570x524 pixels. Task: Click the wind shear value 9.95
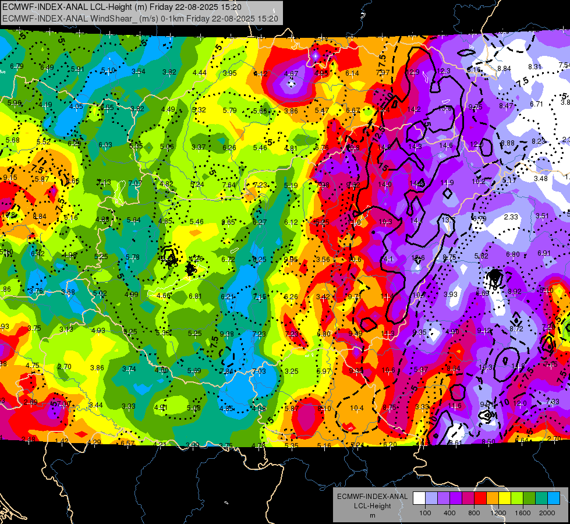click(x=291, y=259)
